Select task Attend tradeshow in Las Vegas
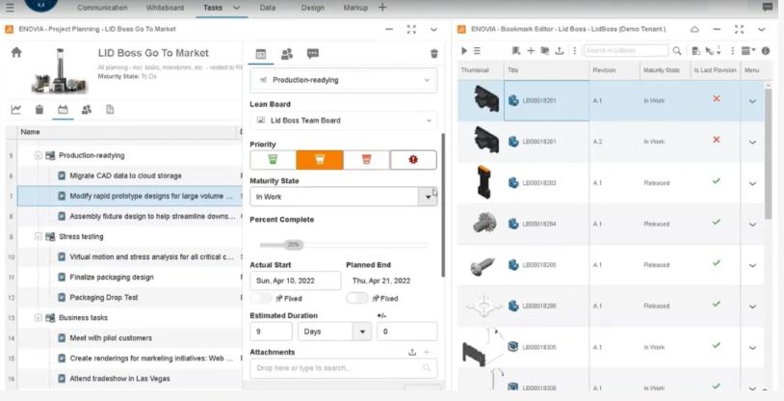 click(119, 379)
